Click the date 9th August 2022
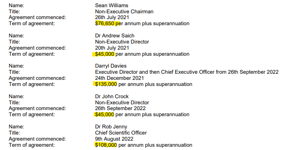The width and height of the screenshot is (285, 150). (114, 139)
